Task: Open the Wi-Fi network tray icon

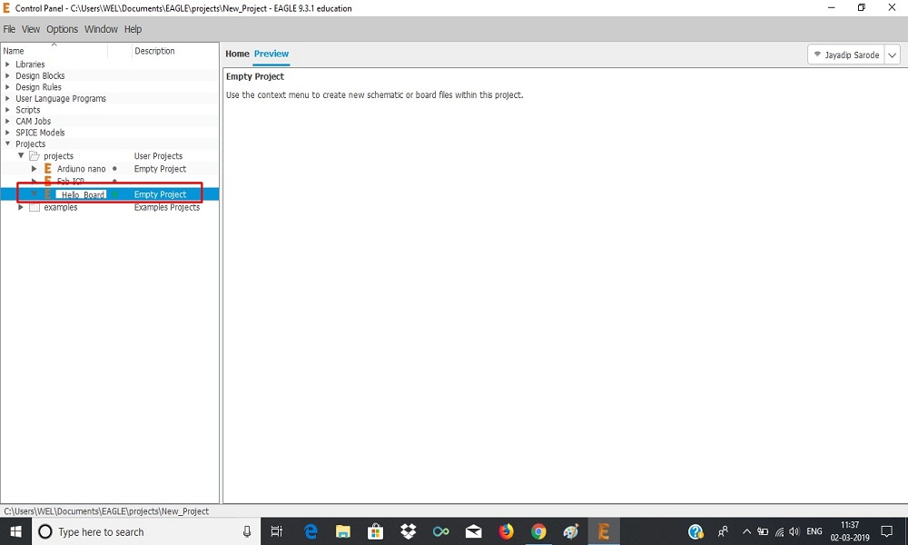Action: (x=779, y=531)
